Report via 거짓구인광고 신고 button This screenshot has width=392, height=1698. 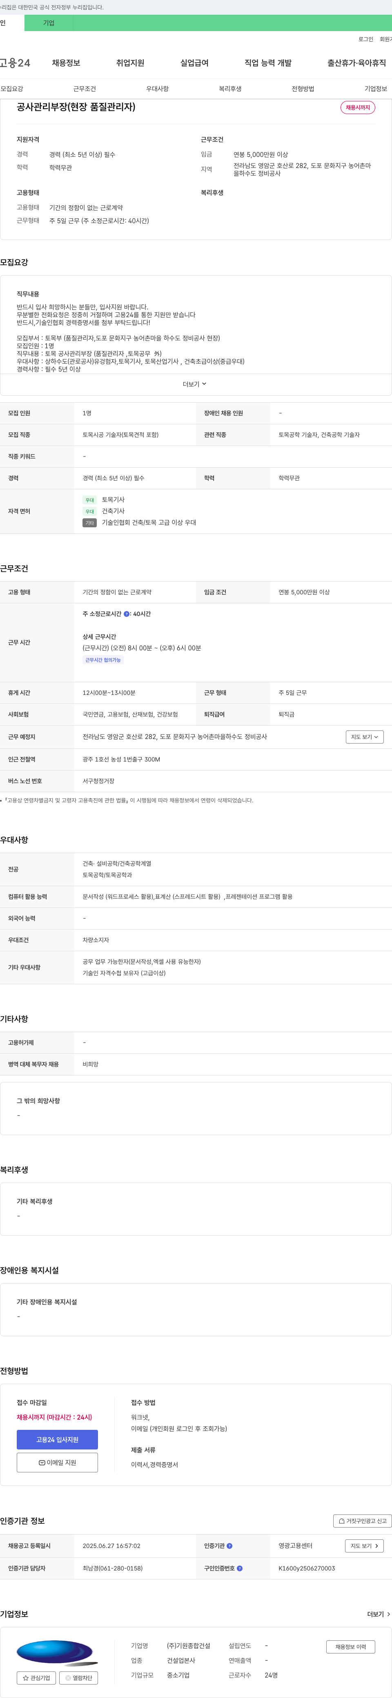(362, 1521)
